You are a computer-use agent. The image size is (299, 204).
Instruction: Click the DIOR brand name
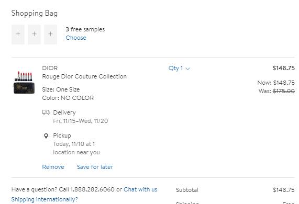click(50, 68)
